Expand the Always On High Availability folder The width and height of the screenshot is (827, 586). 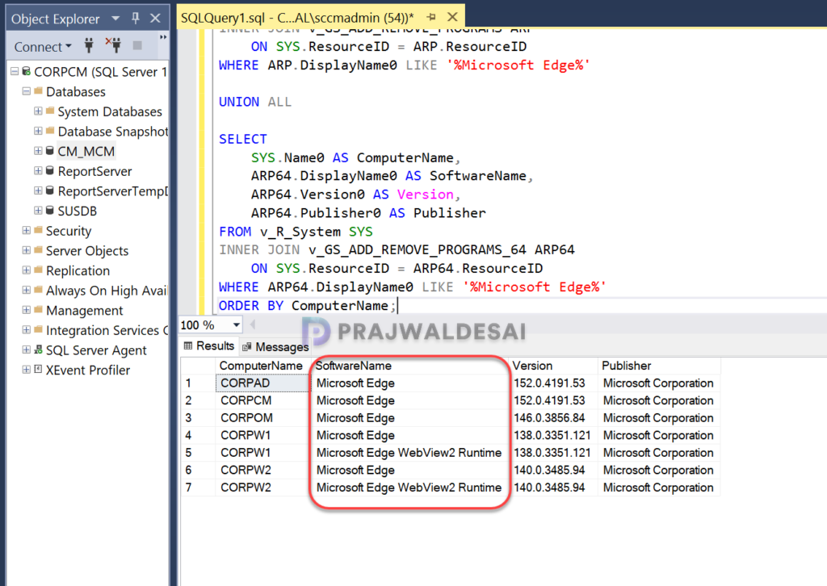point(27,290)
